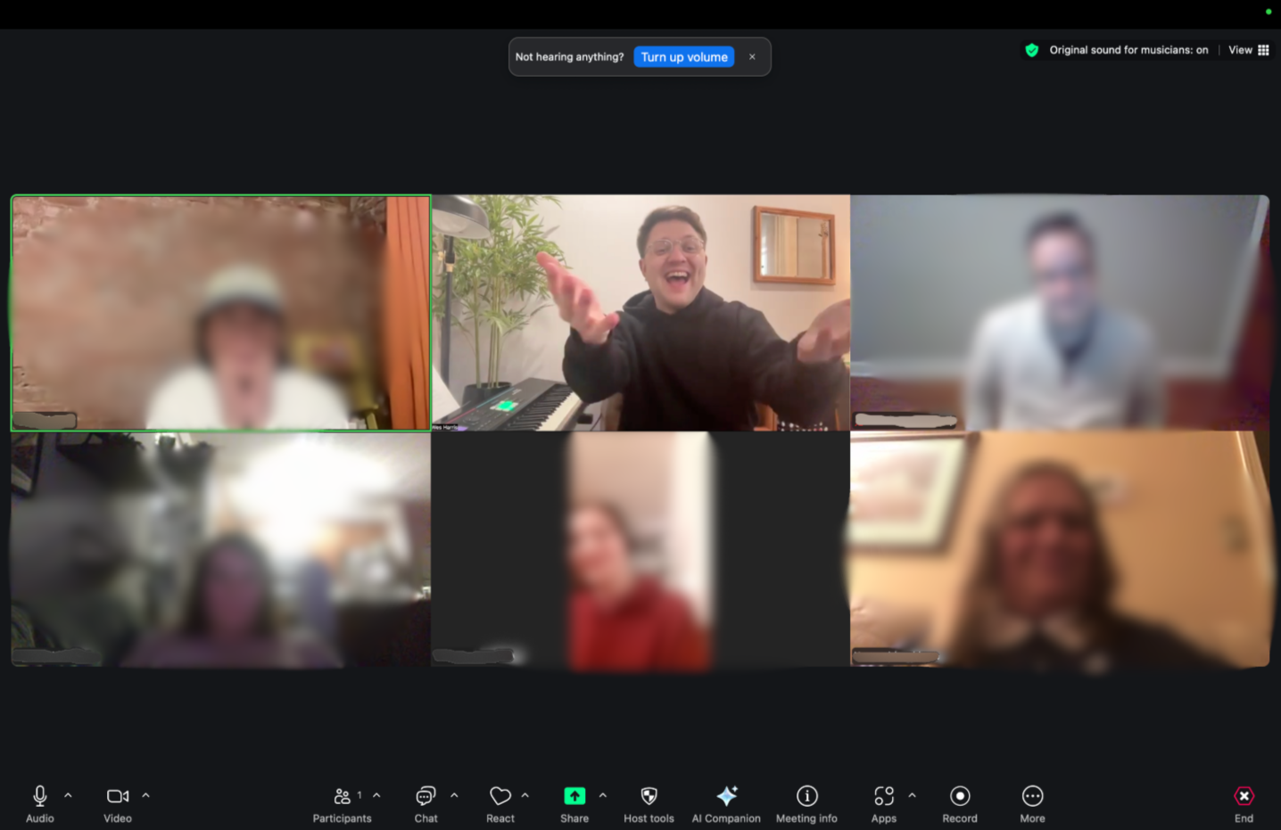This screenshot has width=1281, height=830.
Task: Open the Apps panel
Action: [883, 795]
